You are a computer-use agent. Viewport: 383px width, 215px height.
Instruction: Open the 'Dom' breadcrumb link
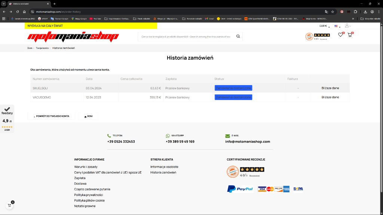(30, 48)
